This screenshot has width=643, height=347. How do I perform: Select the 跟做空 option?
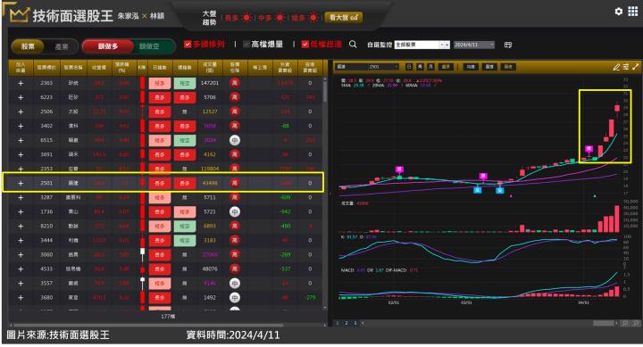point(150,46)
